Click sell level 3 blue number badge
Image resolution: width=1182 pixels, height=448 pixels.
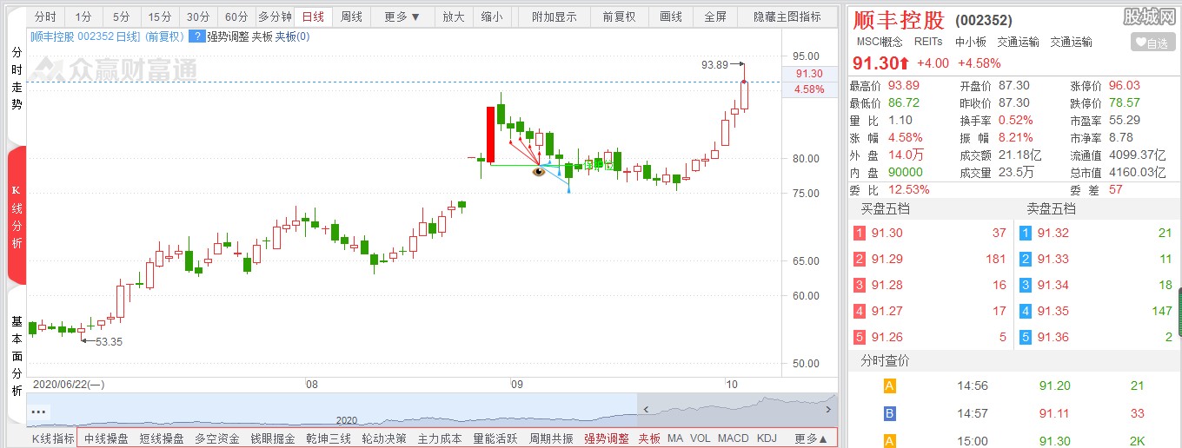1026,285
